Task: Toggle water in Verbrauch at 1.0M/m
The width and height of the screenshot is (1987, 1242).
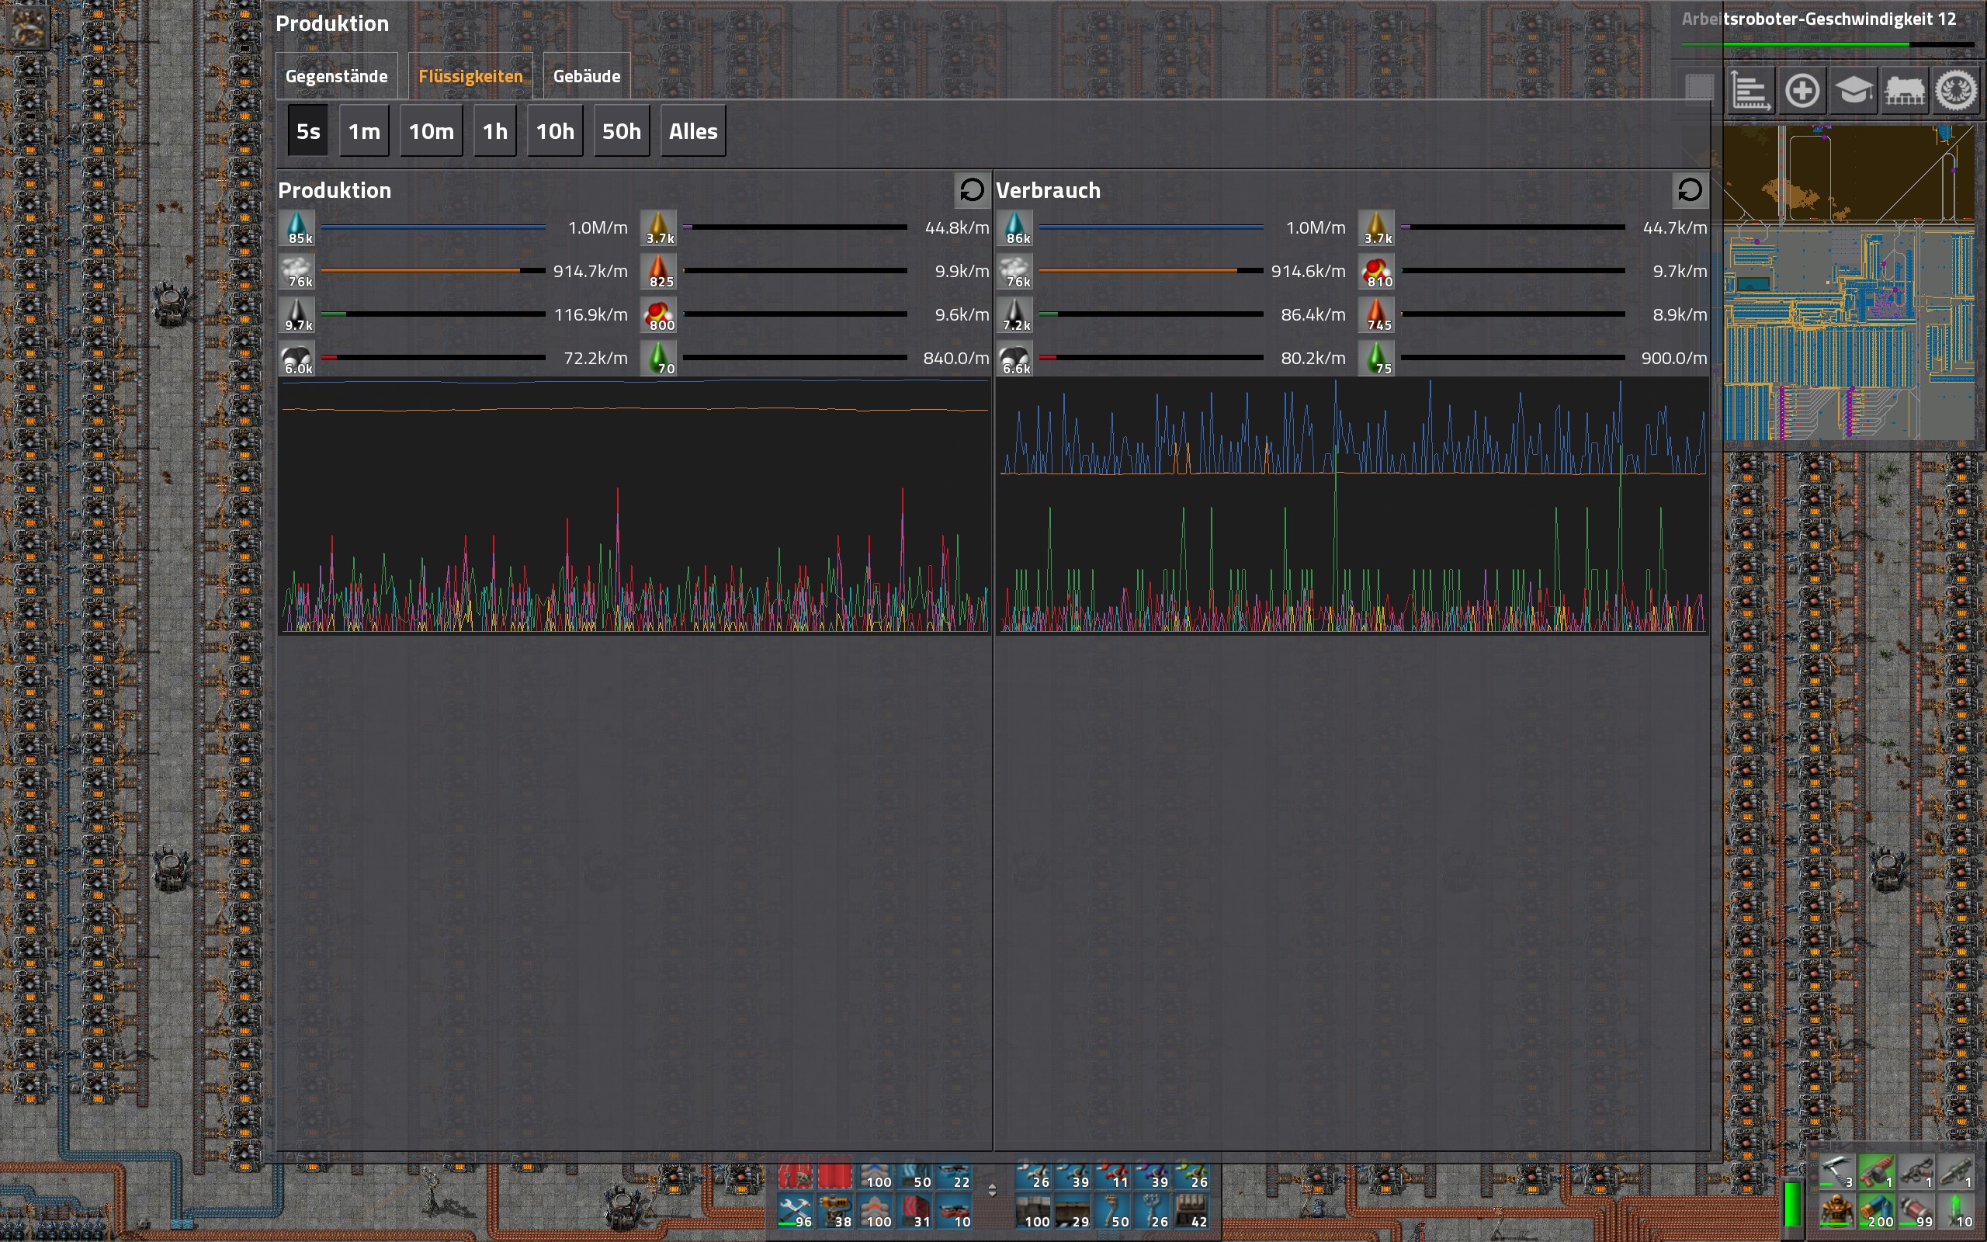Action: pos(1016,227)
